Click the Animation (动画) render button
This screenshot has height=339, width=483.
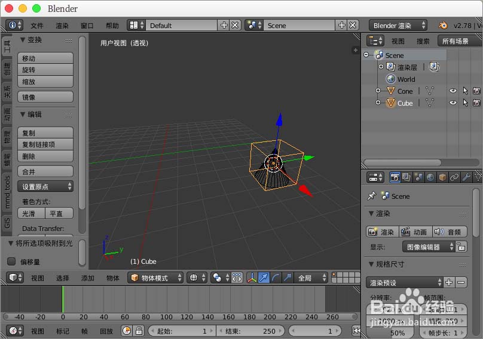tap(415, 232)
